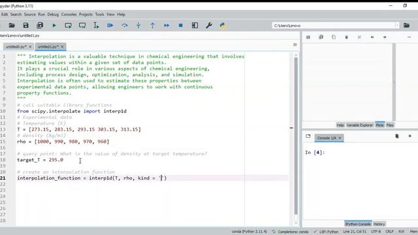
Task: Open the Tools menu
Action: 99,14
